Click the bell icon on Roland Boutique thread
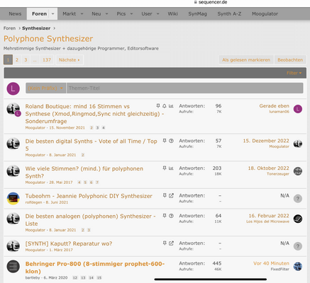The width and height of the screenshot is (310, 283). (x=165, y=106)
